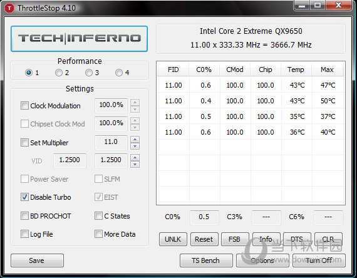This screenshot has height=278, width=357.
Task: Save the current settings
Action: (37, 260)
